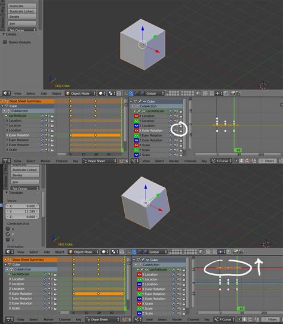This screenshot has width=283, height=324.
Task: Collapse CubeAction row, lower Dope Sheet
Action: tap(7, 270)
